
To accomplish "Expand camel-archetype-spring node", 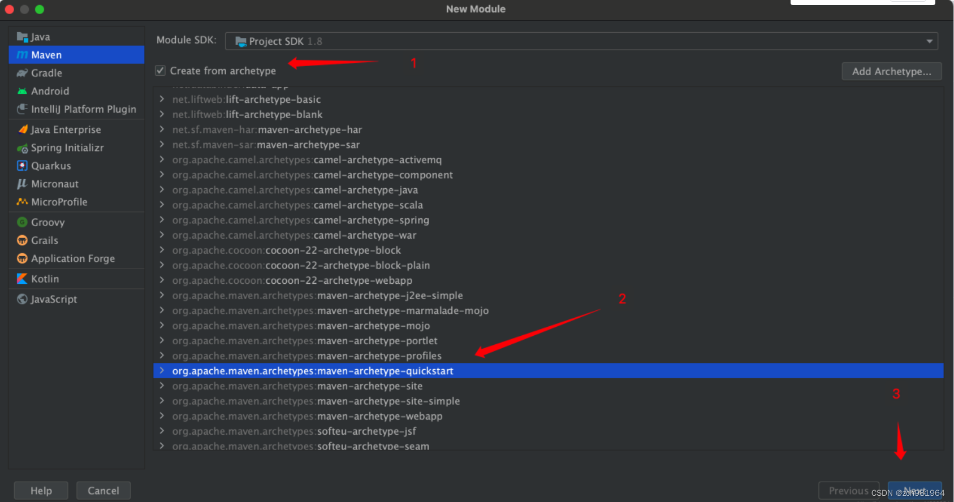I will [162, 220].
